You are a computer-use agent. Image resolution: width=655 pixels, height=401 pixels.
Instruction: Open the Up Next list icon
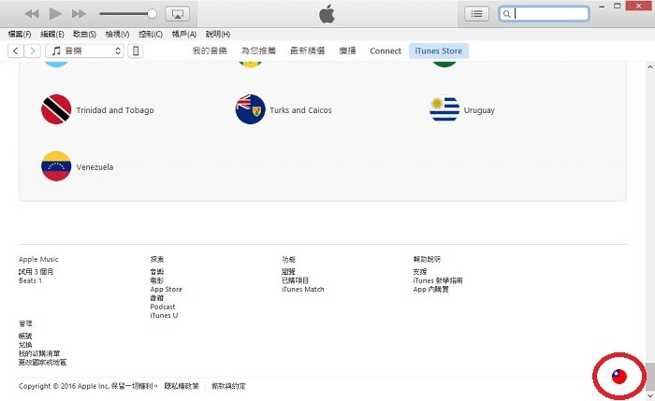tap(476, 14)
